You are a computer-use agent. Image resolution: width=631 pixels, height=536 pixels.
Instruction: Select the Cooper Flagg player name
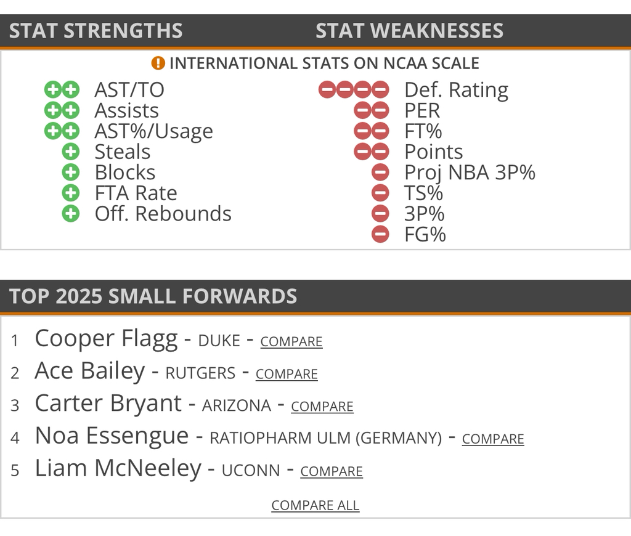(106, 339)
